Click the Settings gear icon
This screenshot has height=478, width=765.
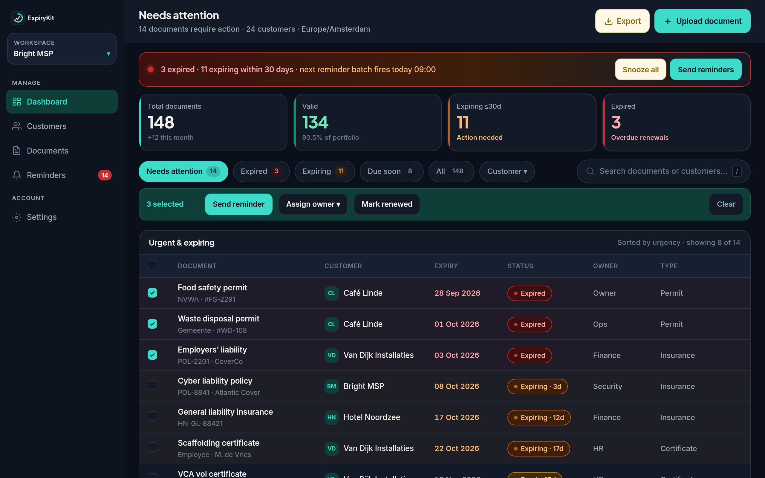click(17, 217)
